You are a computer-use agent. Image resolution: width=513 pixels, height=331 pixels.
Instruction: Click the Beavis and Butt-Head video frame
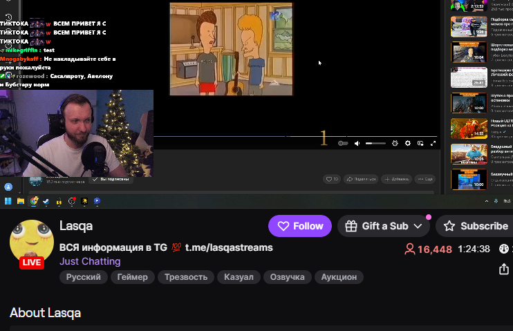pos(231,49)
